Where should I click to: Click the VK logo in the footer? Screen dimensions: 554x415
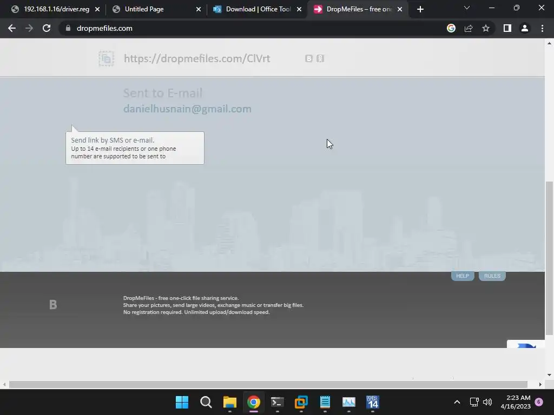tap(53, 305)
